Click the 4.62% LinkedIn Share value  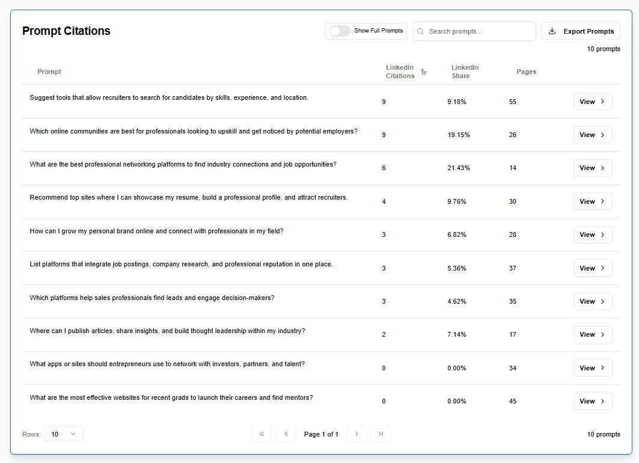[456, 302]
